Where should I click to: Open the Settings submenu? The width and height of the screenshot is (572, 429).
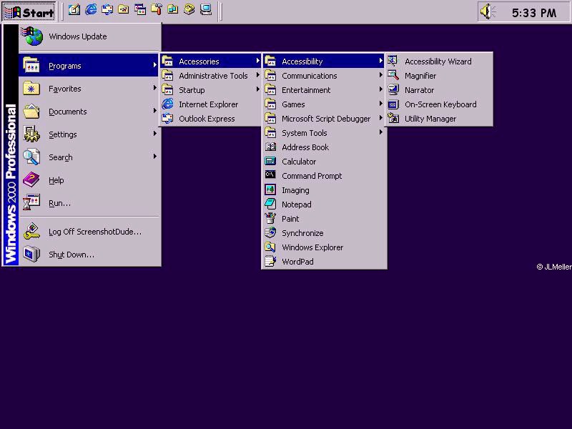coord(90,134)
